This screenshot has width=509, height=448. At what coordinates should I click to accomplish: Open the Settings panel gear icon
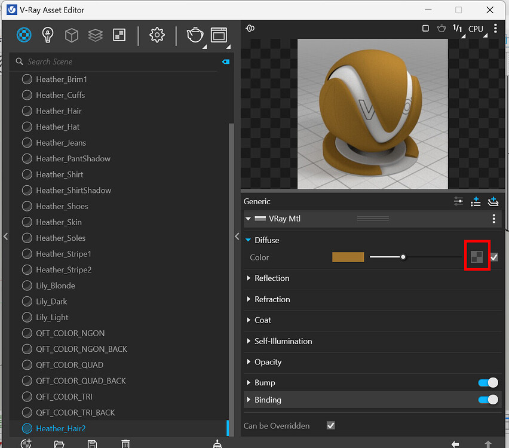pyautogui.click(x=157, y=35)
